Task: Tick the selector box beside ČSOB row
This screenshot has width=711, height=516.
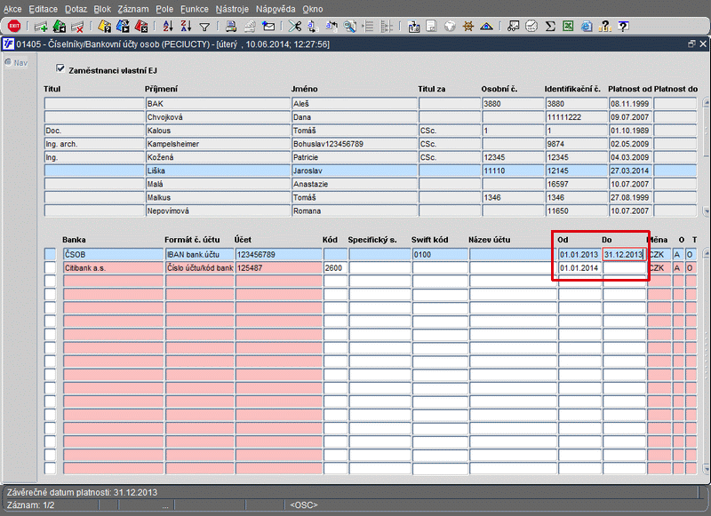Action: 50,255
